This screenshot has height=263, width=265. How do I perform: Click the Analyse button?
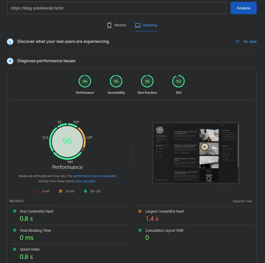[x=244, y=8]
